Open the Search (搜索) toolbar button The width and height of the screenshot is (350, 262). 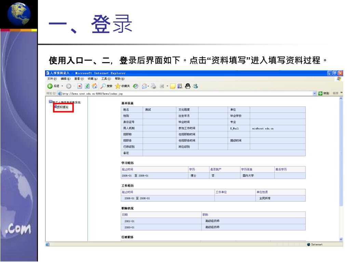(x=106, y=86)
